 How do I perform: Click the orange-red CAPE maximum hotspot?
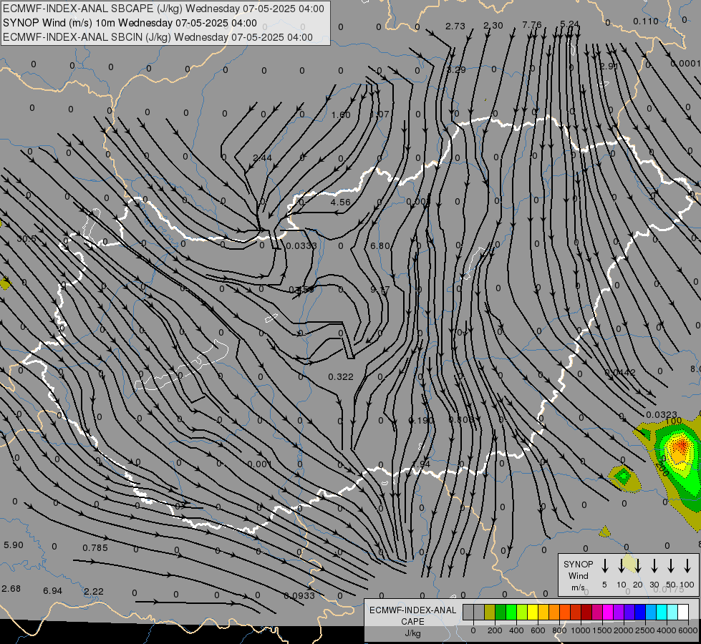pyautogui.click(x=682, y=446)
